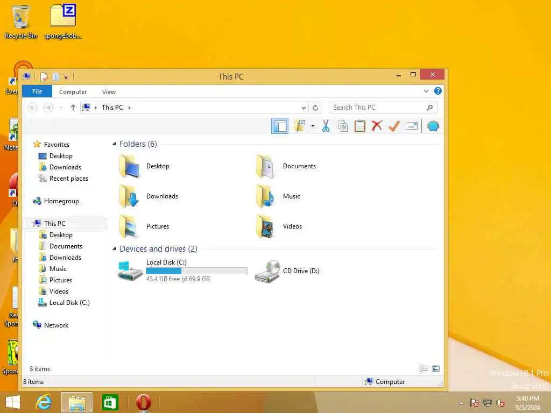Open Recent places in navigation pane
This screenshot has width=551, height=413.
(x=63, y=179)
